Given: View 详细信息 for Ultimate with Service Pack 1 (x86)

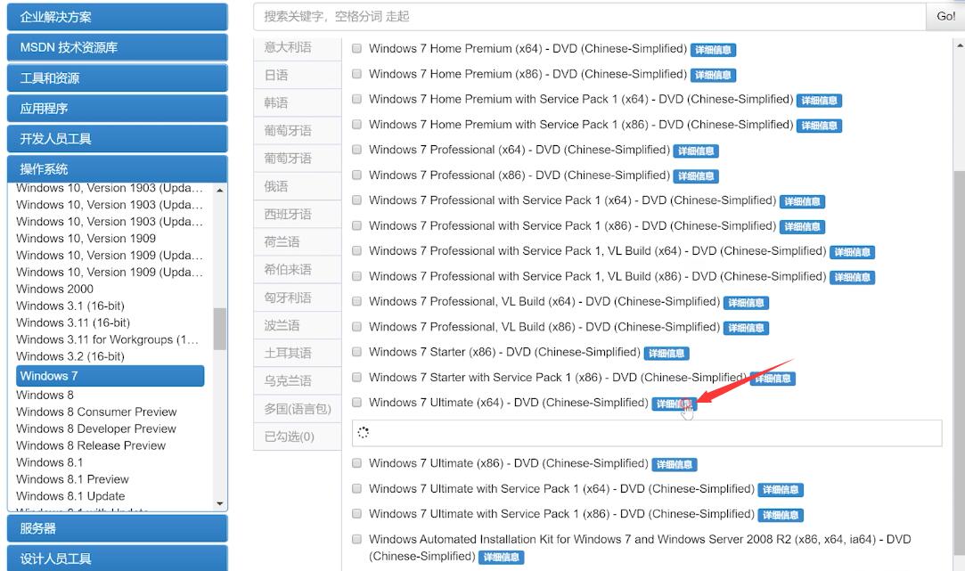Looking at the screenshot, I should click(x=781, y=515).
